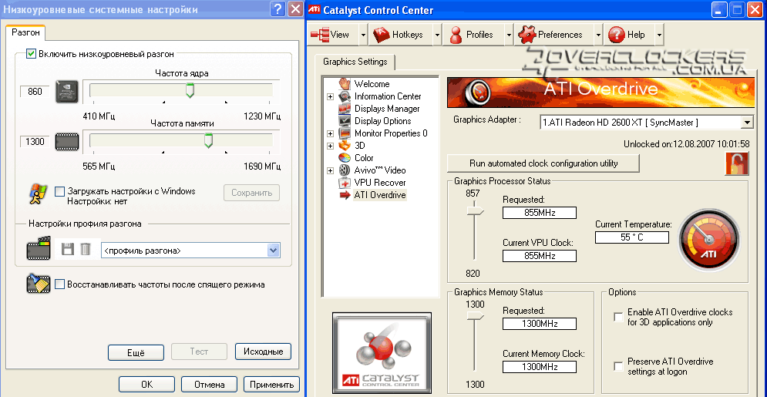This screenshot has width=767, height=397.
Task: Click the ATI temperature gauge dial
Action: coord(709,241)
